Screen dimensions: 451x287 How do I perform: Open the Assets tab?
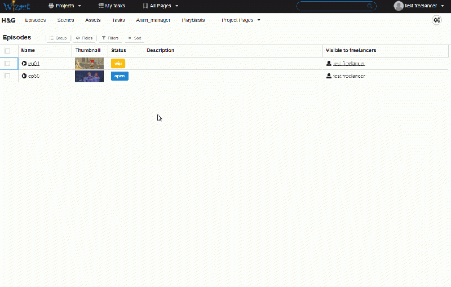tap(93, 20)
